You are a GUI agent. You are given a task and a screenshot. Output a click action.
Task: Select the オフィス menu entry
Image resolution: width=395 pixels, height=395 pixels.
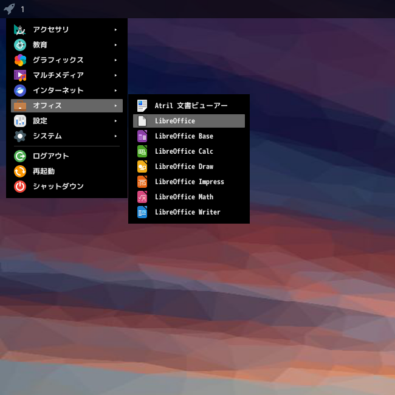(x=67, y=106)
